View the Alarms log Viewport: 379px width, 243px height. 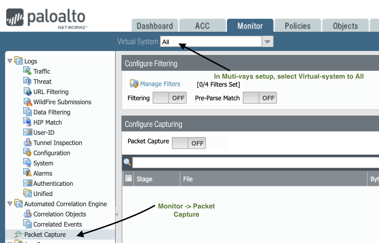click(43, 173)
